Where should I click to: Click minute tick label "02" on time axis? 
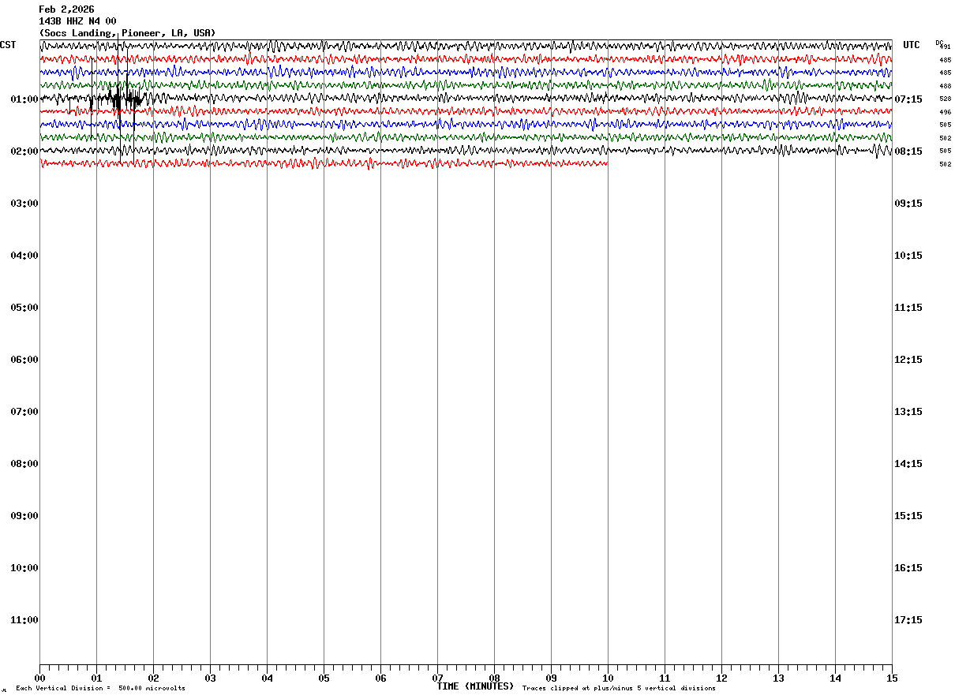(x=153, y=678)
